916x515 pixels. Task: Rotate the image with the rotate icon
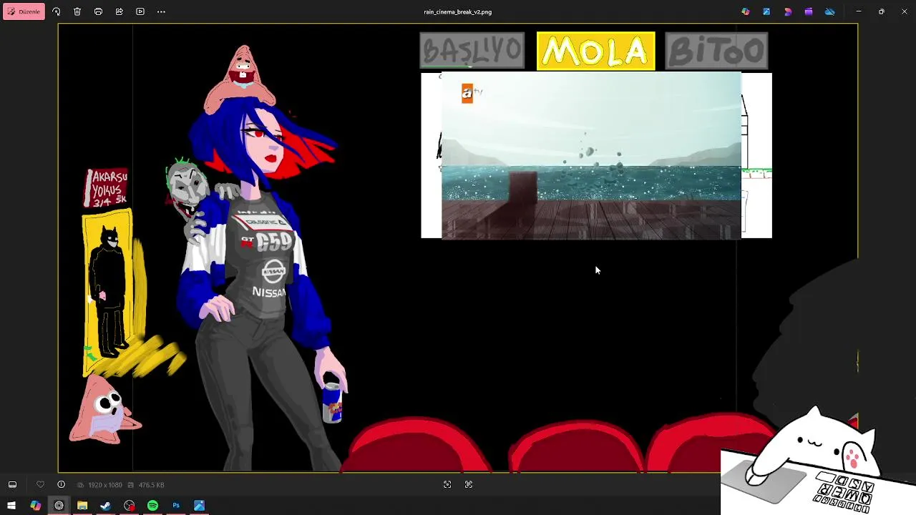point(57,11)
